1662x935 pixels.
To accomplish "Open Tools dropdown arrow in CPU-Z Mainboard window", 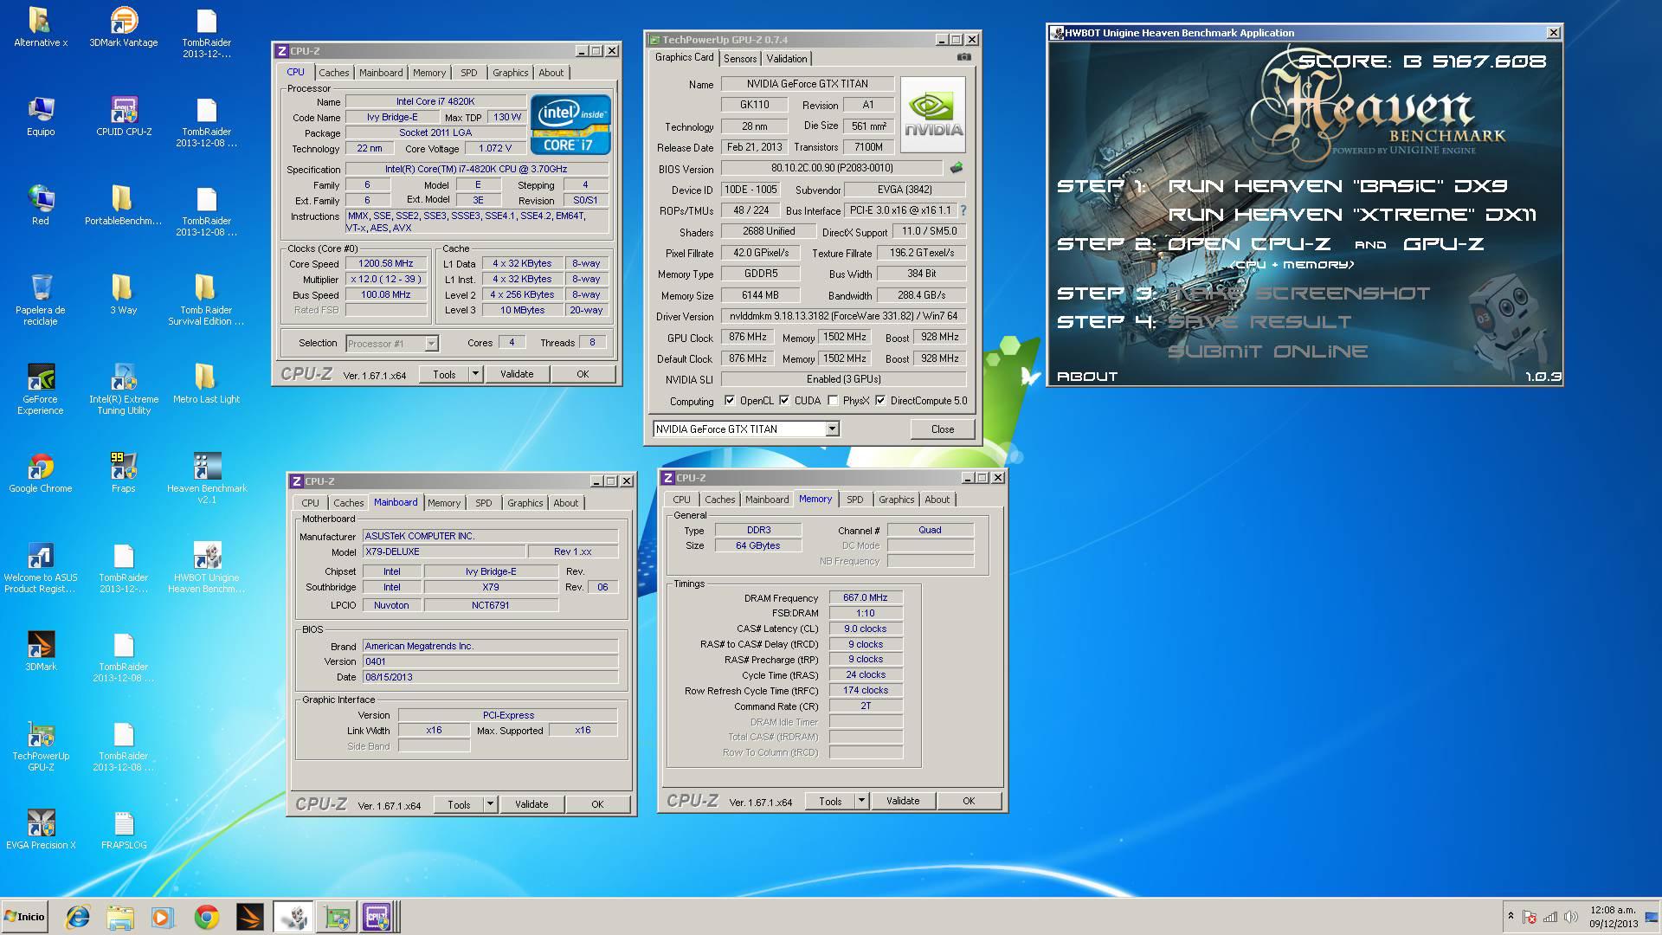I will point(490,804).
